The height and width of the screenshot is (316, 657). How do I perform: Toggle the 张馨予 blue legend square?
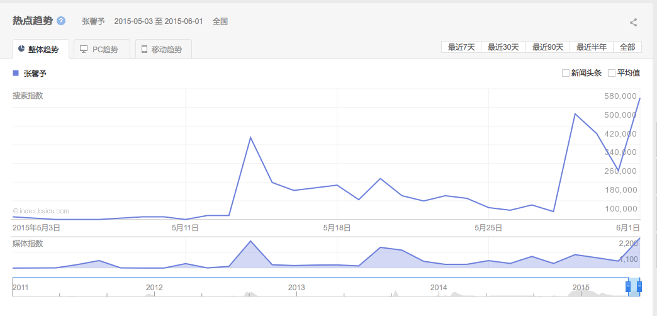[x=16, y=73]
